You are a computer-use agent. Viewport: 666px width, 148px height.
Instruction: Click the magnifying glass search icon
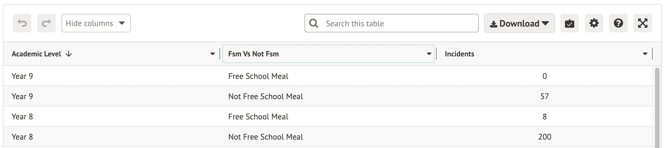pos(314,23)
